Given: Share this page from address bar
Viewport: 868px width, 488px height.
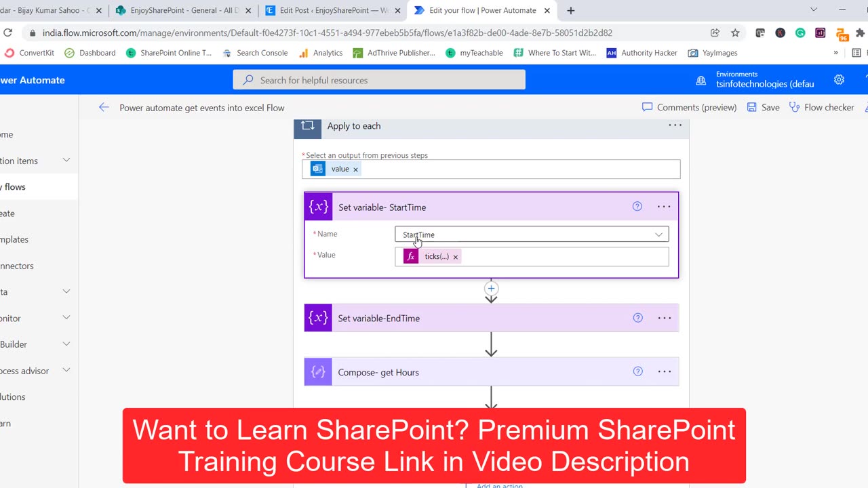Looking at the screenshot, I should click(x=715, y=33).
